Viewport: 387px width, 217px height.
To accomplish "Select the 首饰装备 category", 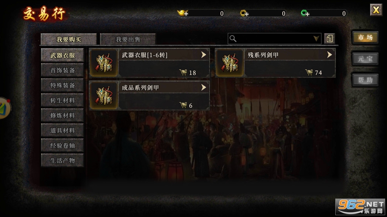I will [x=62, y=70].
